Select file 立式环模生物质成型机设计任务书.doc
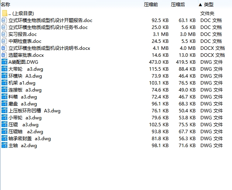The height and width of the screenshot is (190, 232). (48, 27)
